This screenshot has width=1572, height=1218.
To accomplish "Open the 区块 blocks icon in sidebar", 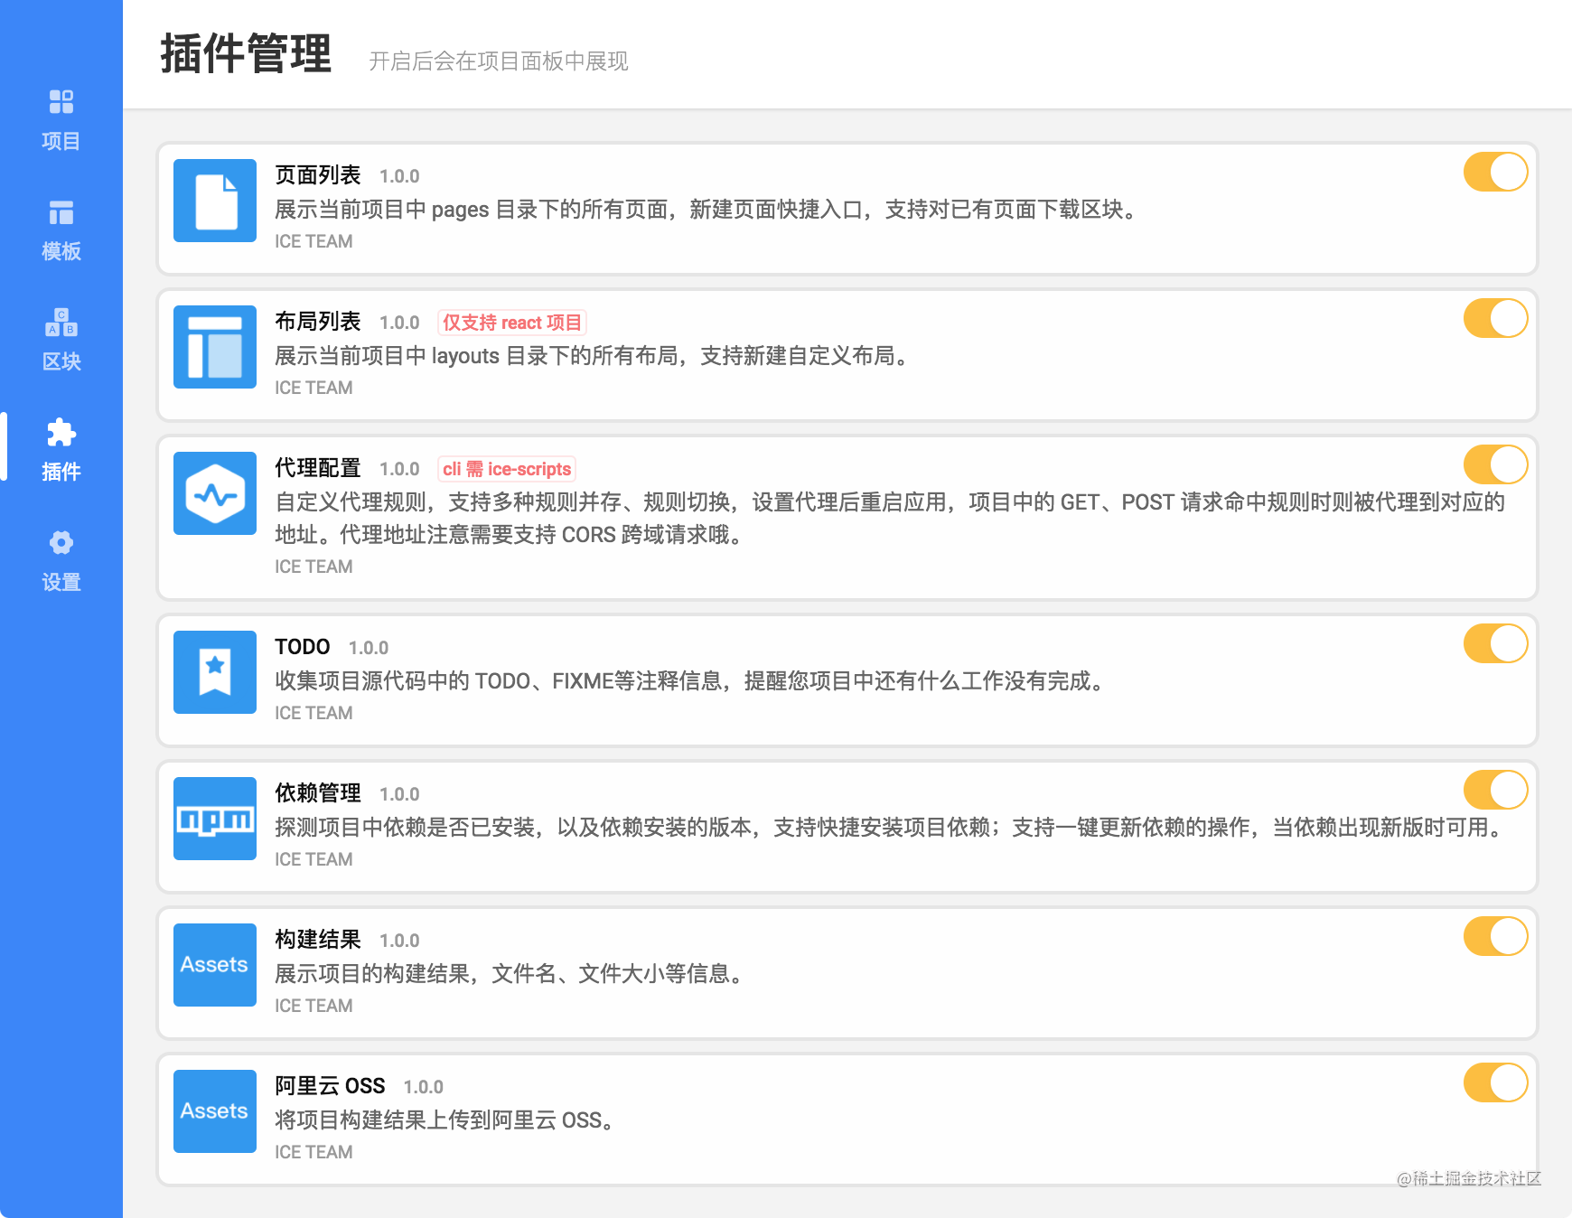I will pyautogui.click(x=61, y=323).
